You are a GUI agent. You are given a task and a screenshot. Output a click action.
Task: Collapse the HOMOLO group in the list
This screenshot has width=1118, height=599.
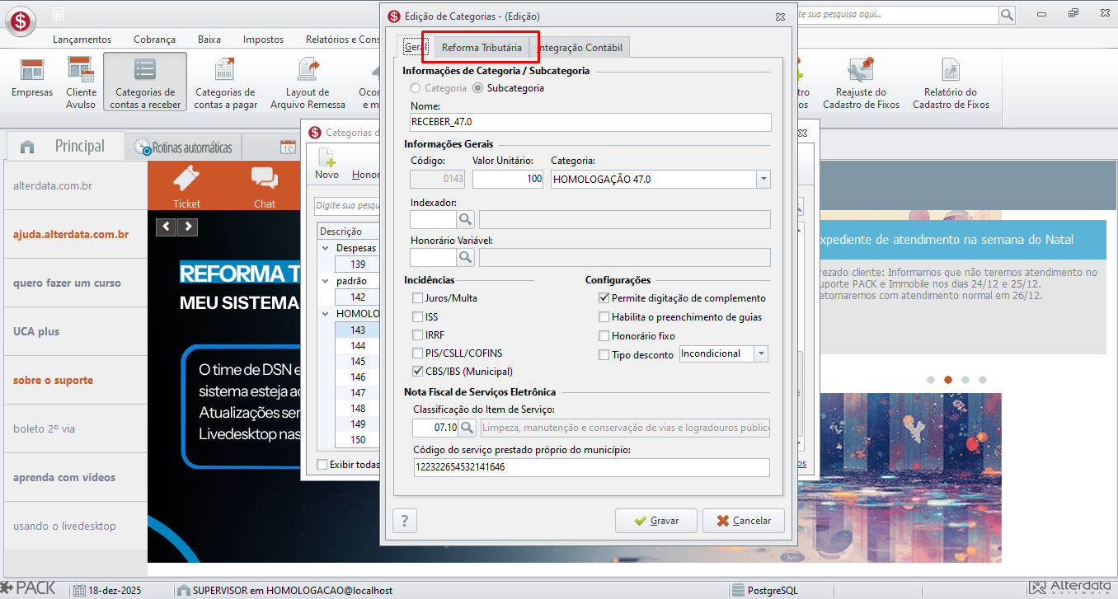[325, 314]
